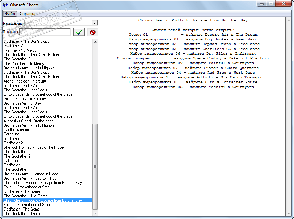Click the red cancel search icon
The image size is (294, 219).
tap(92, 32)
